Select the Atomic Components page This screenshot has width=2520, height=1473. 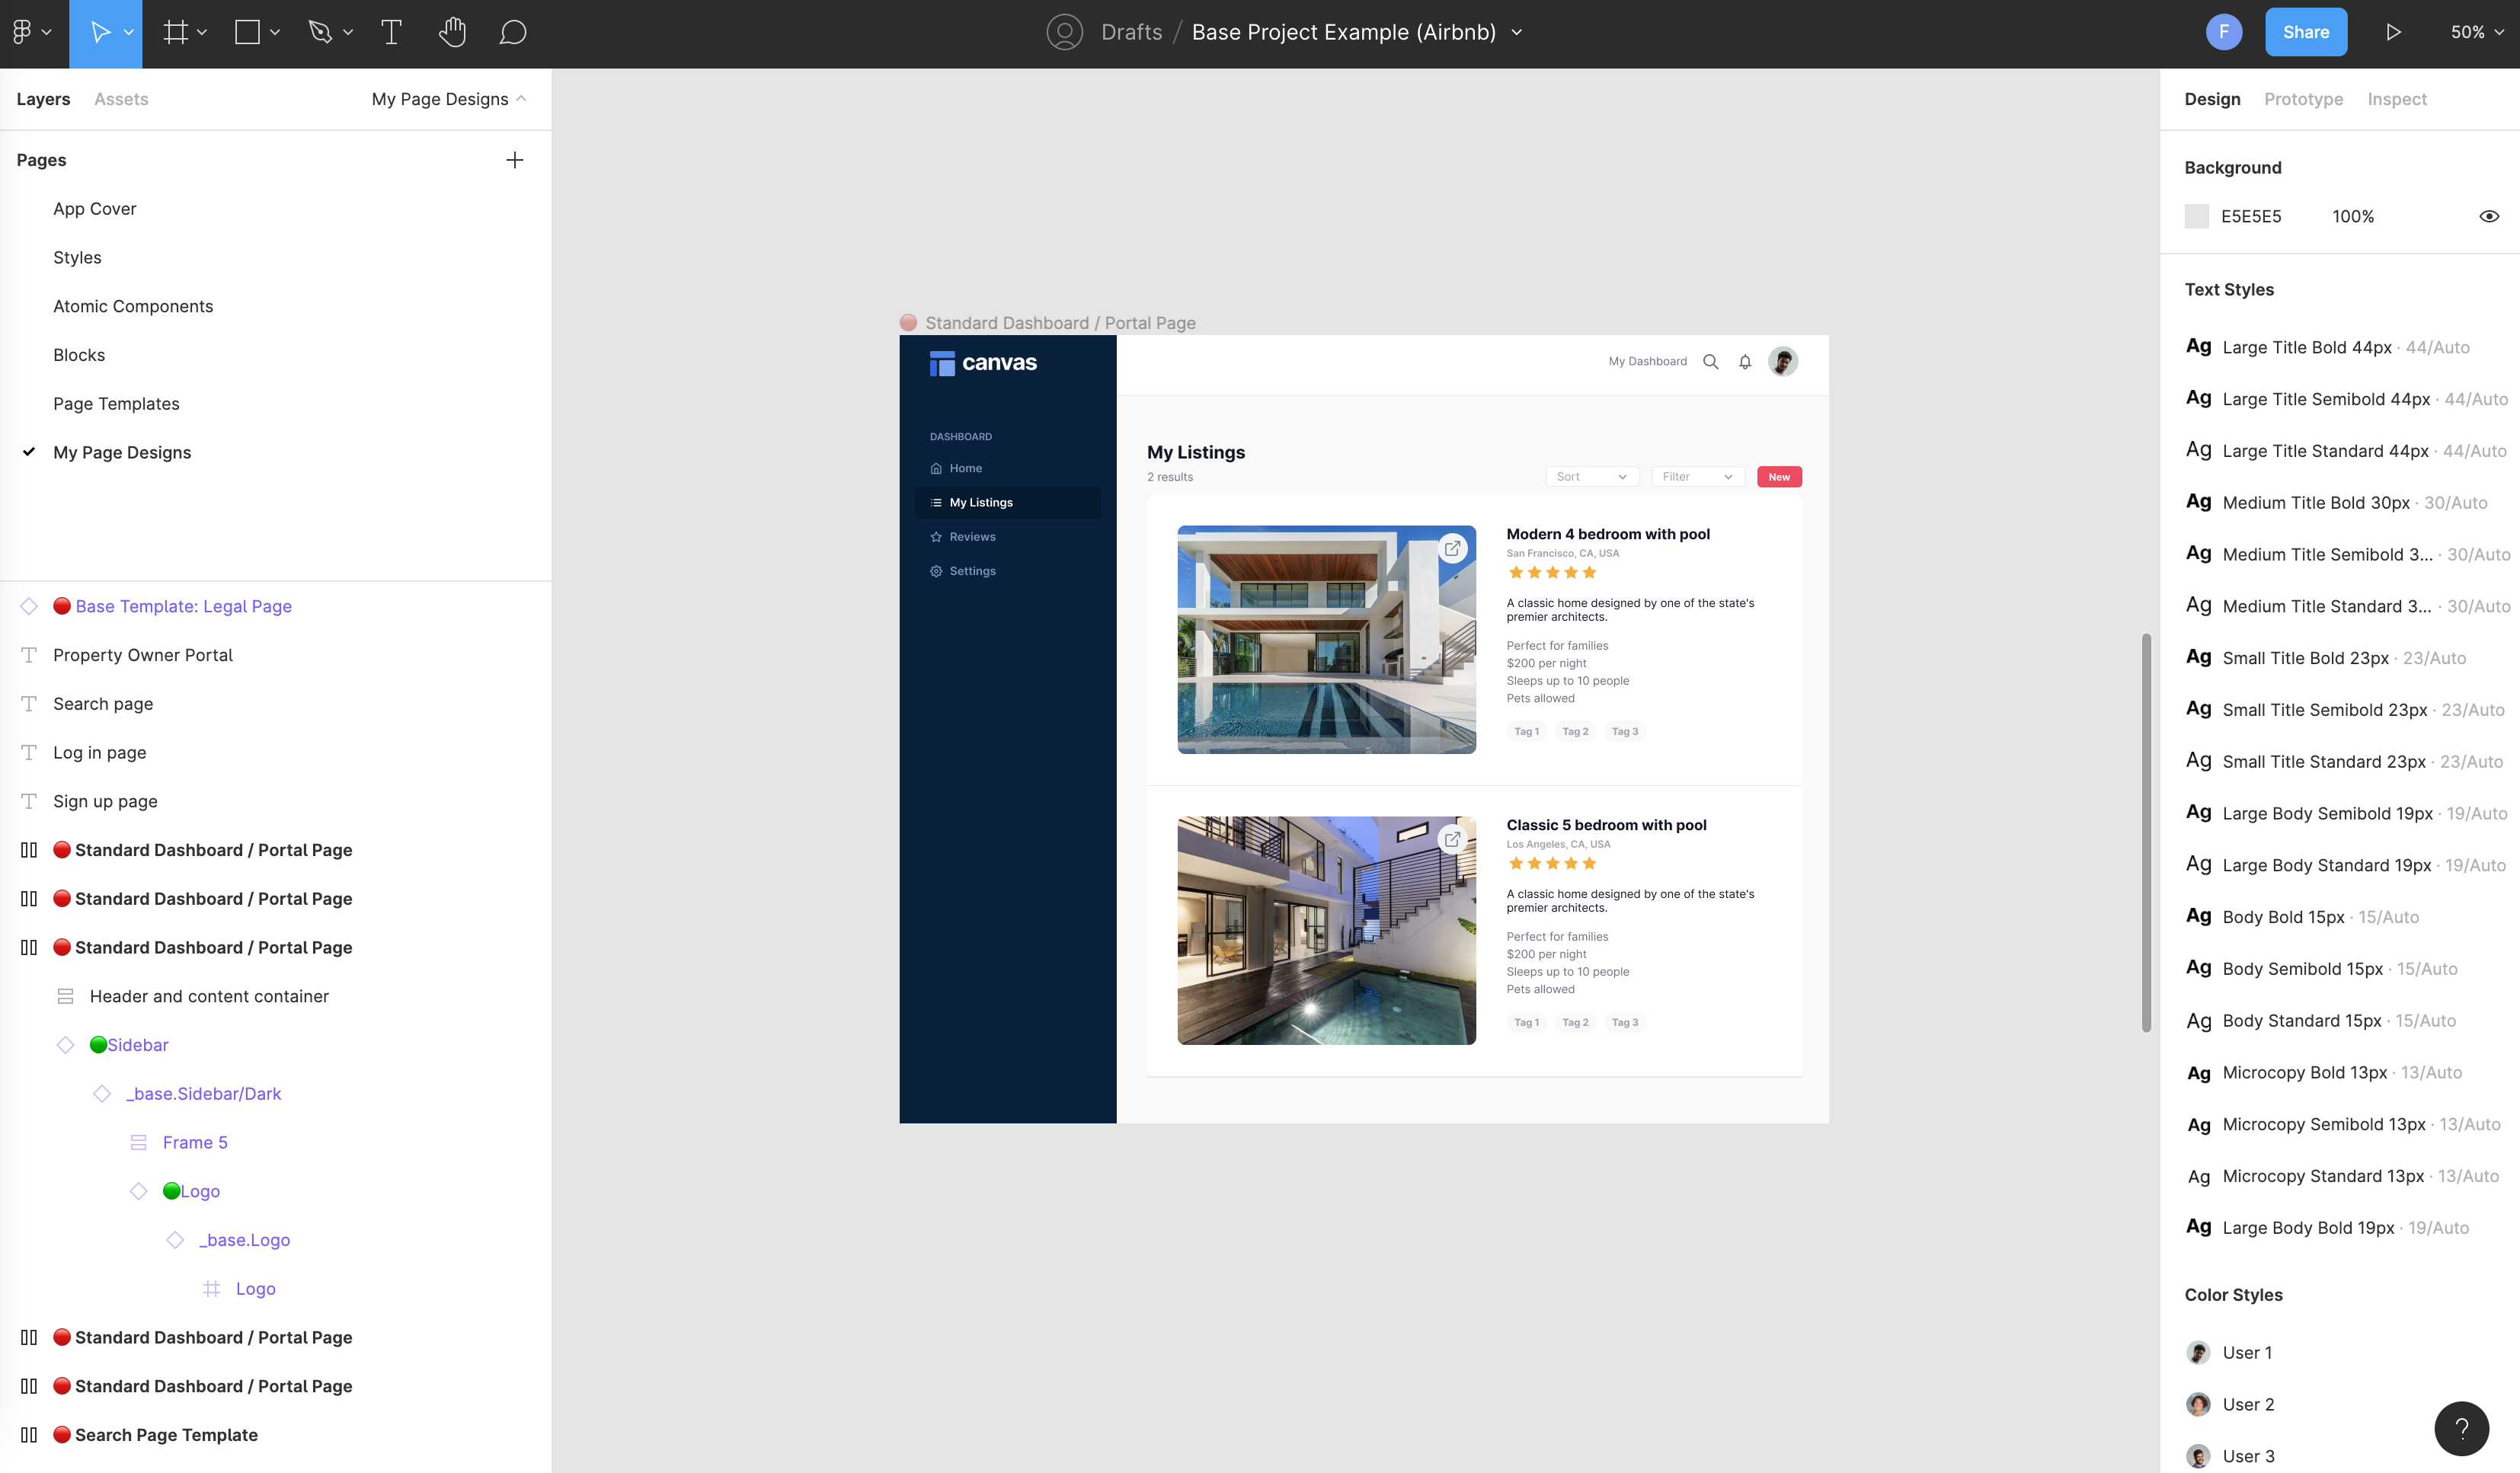[x=133, y=306]
